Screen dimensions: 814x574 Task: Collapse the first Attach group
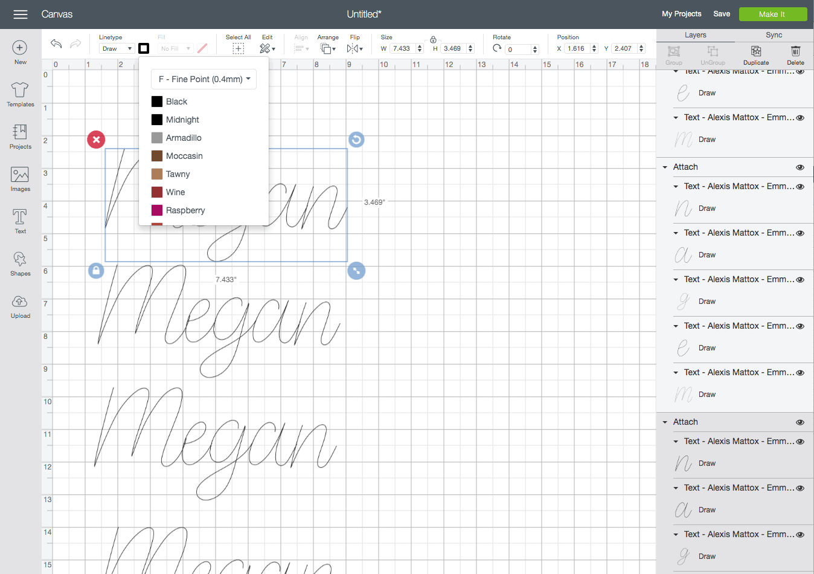665,167
